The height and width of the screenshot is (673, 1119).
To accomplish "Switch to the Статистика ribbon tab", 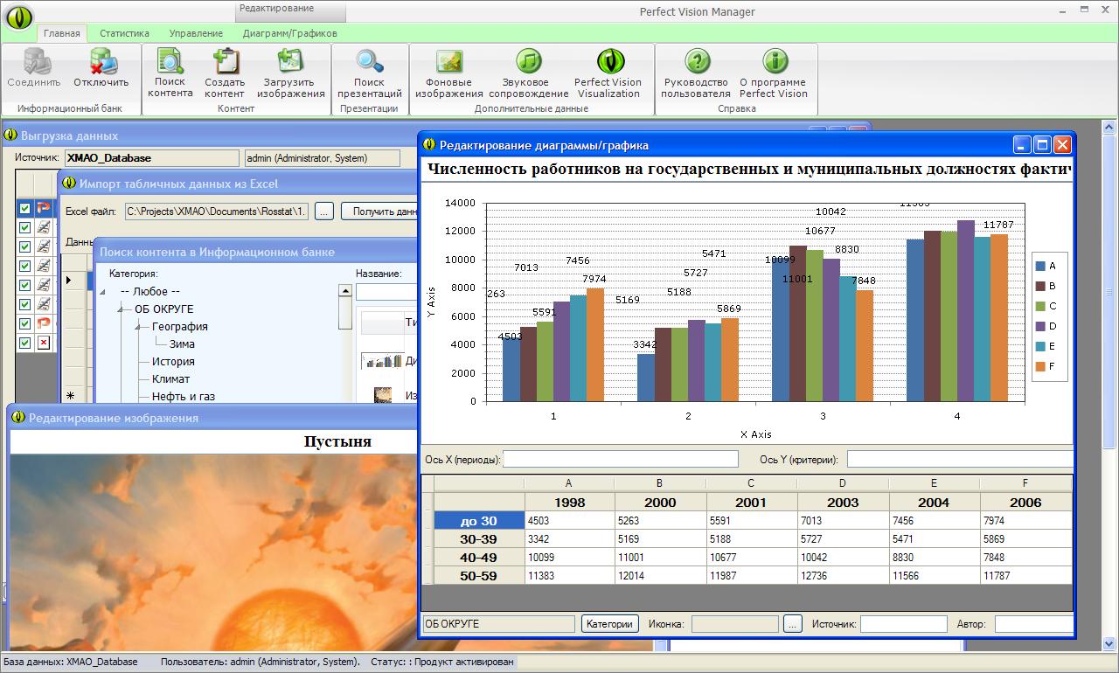I will click(124, 33).
